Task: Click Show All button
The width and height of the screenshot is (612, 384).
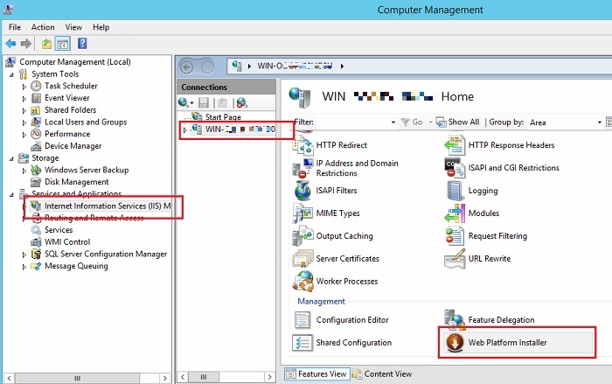Action: click(457, 122)
